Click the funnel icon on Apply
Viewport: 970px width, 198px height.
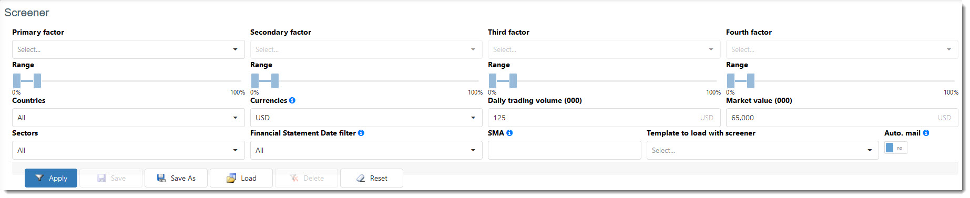[x=39, y=178]
